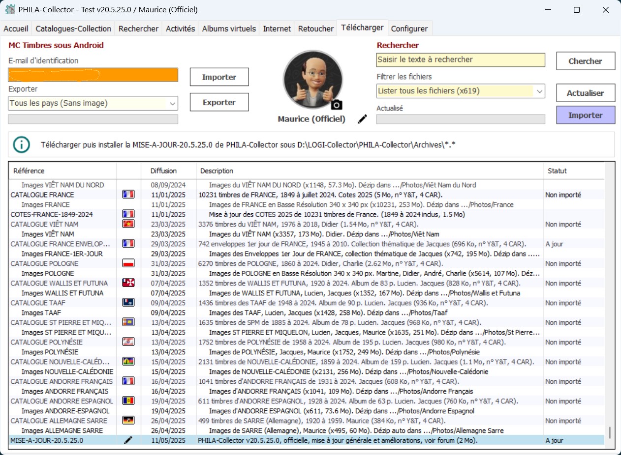Click the Germany flag on CATALOGUE ALLEMAGNE SARRE row

[128, 421]
